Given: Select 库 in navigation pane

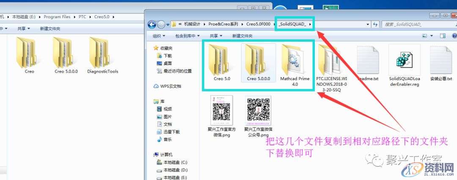Looking at the screenshot, I should pos(159,101).
